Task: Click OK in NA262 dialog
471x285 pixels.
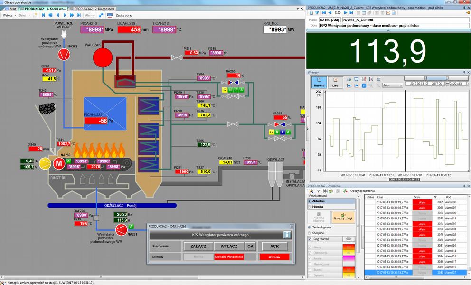Action: coord(251,246)
